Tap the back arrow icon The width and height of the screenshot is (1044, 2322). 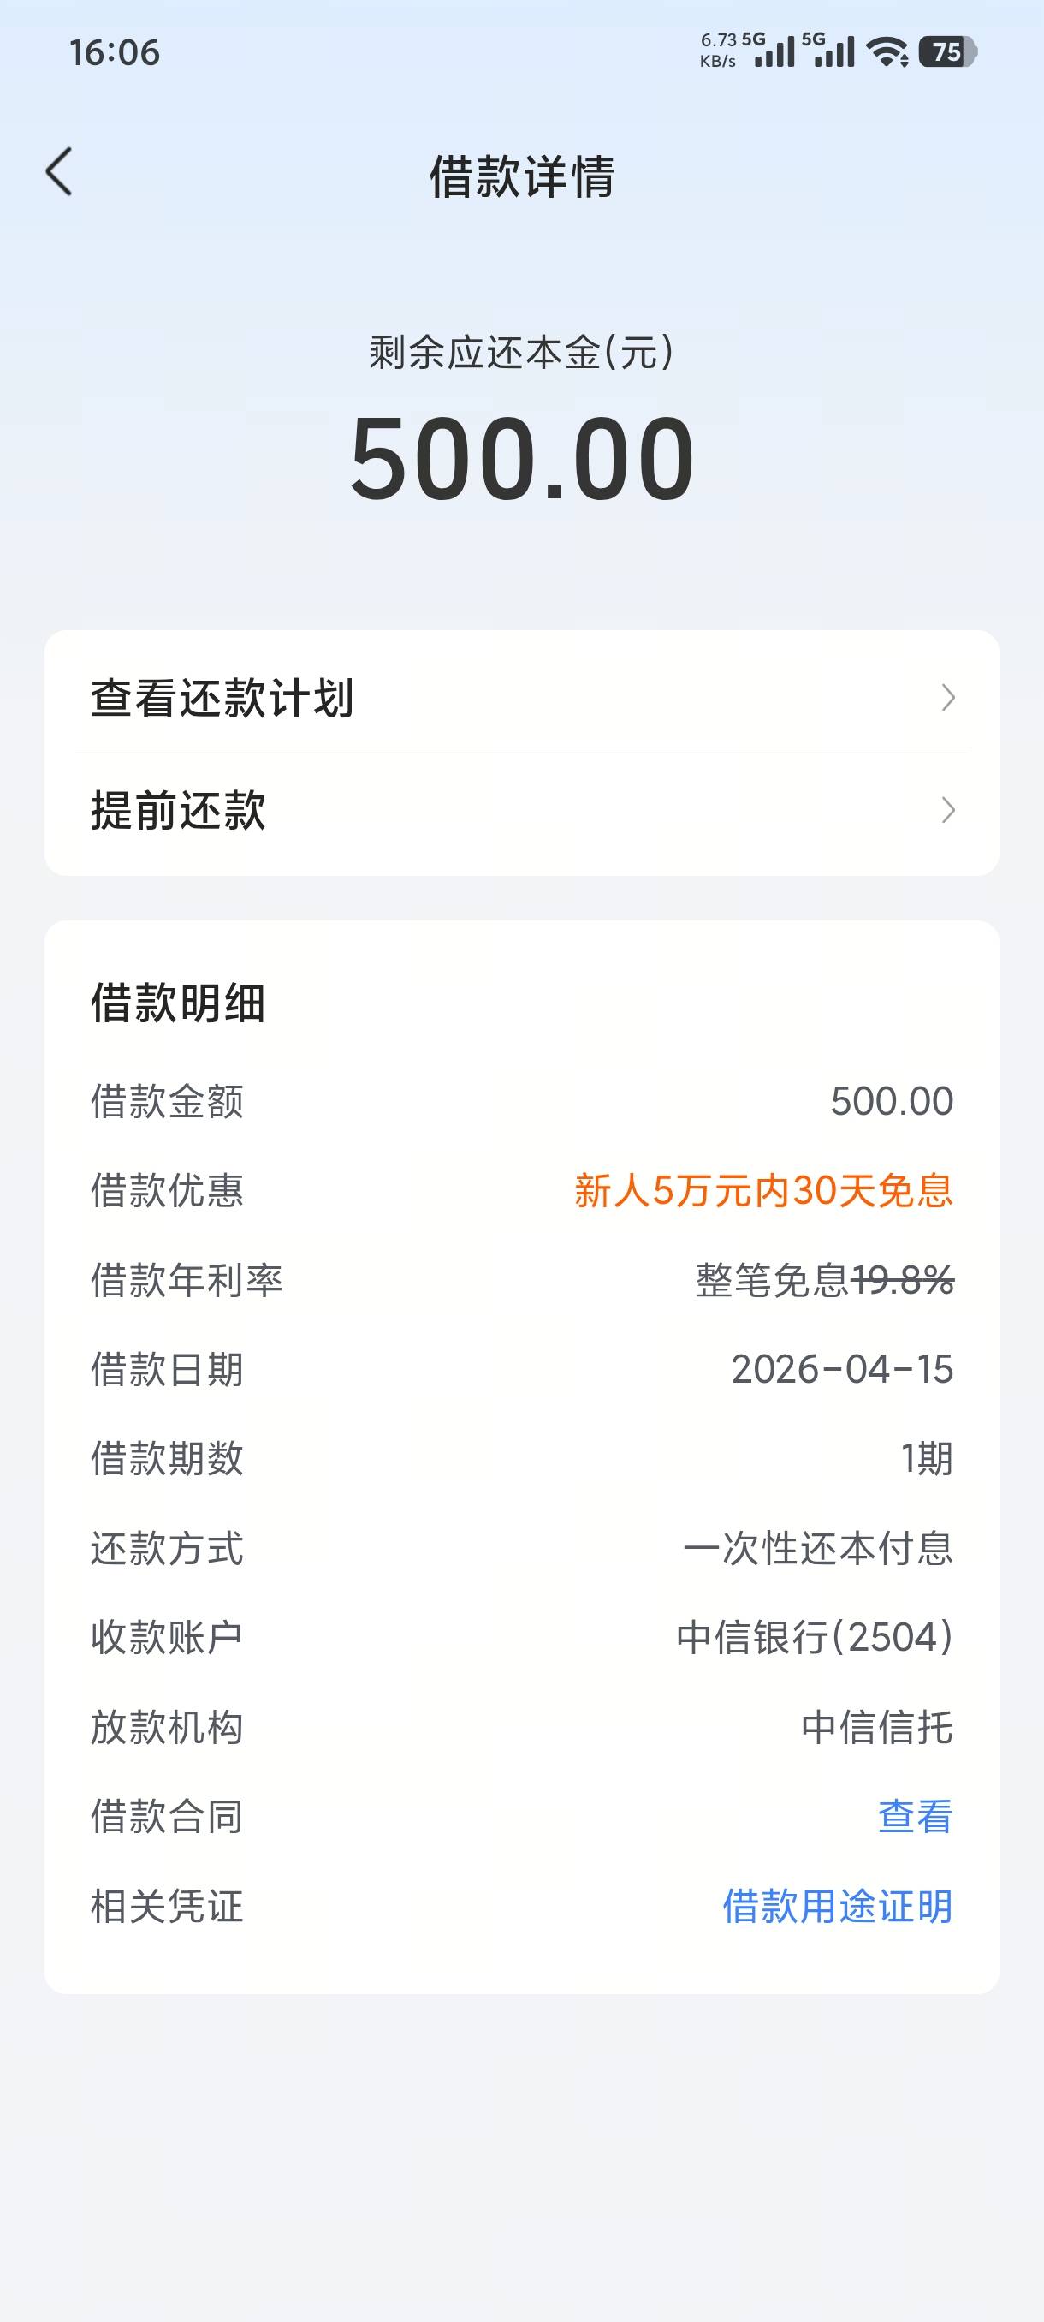pyautogui.click(x=59, y=171)
